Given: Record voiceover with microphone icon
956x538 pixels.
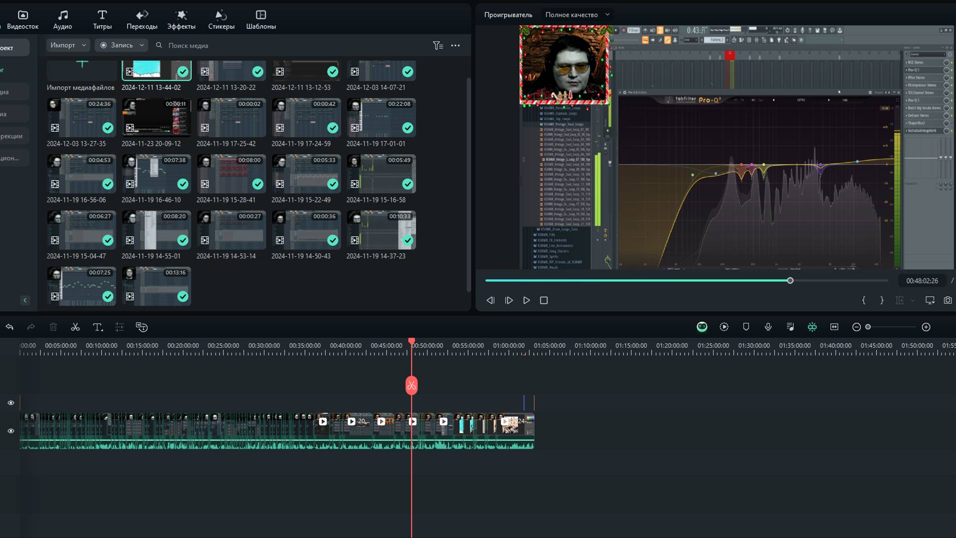Looking at the screenshot, I should point(768,327).
